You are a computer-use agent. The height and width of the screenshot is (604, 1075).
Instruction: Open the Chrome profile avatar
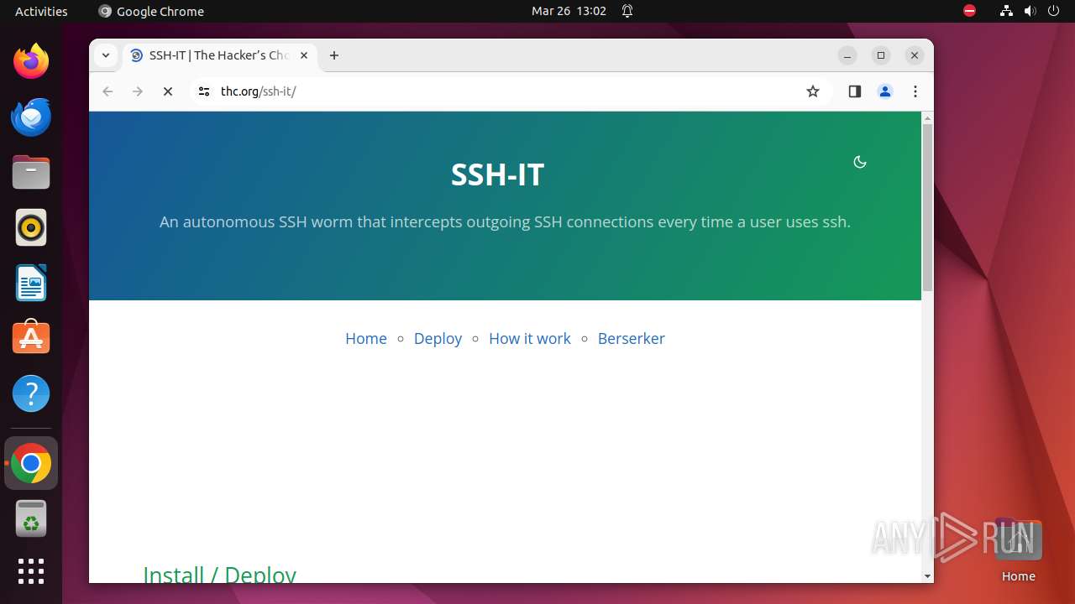point(885,91)
